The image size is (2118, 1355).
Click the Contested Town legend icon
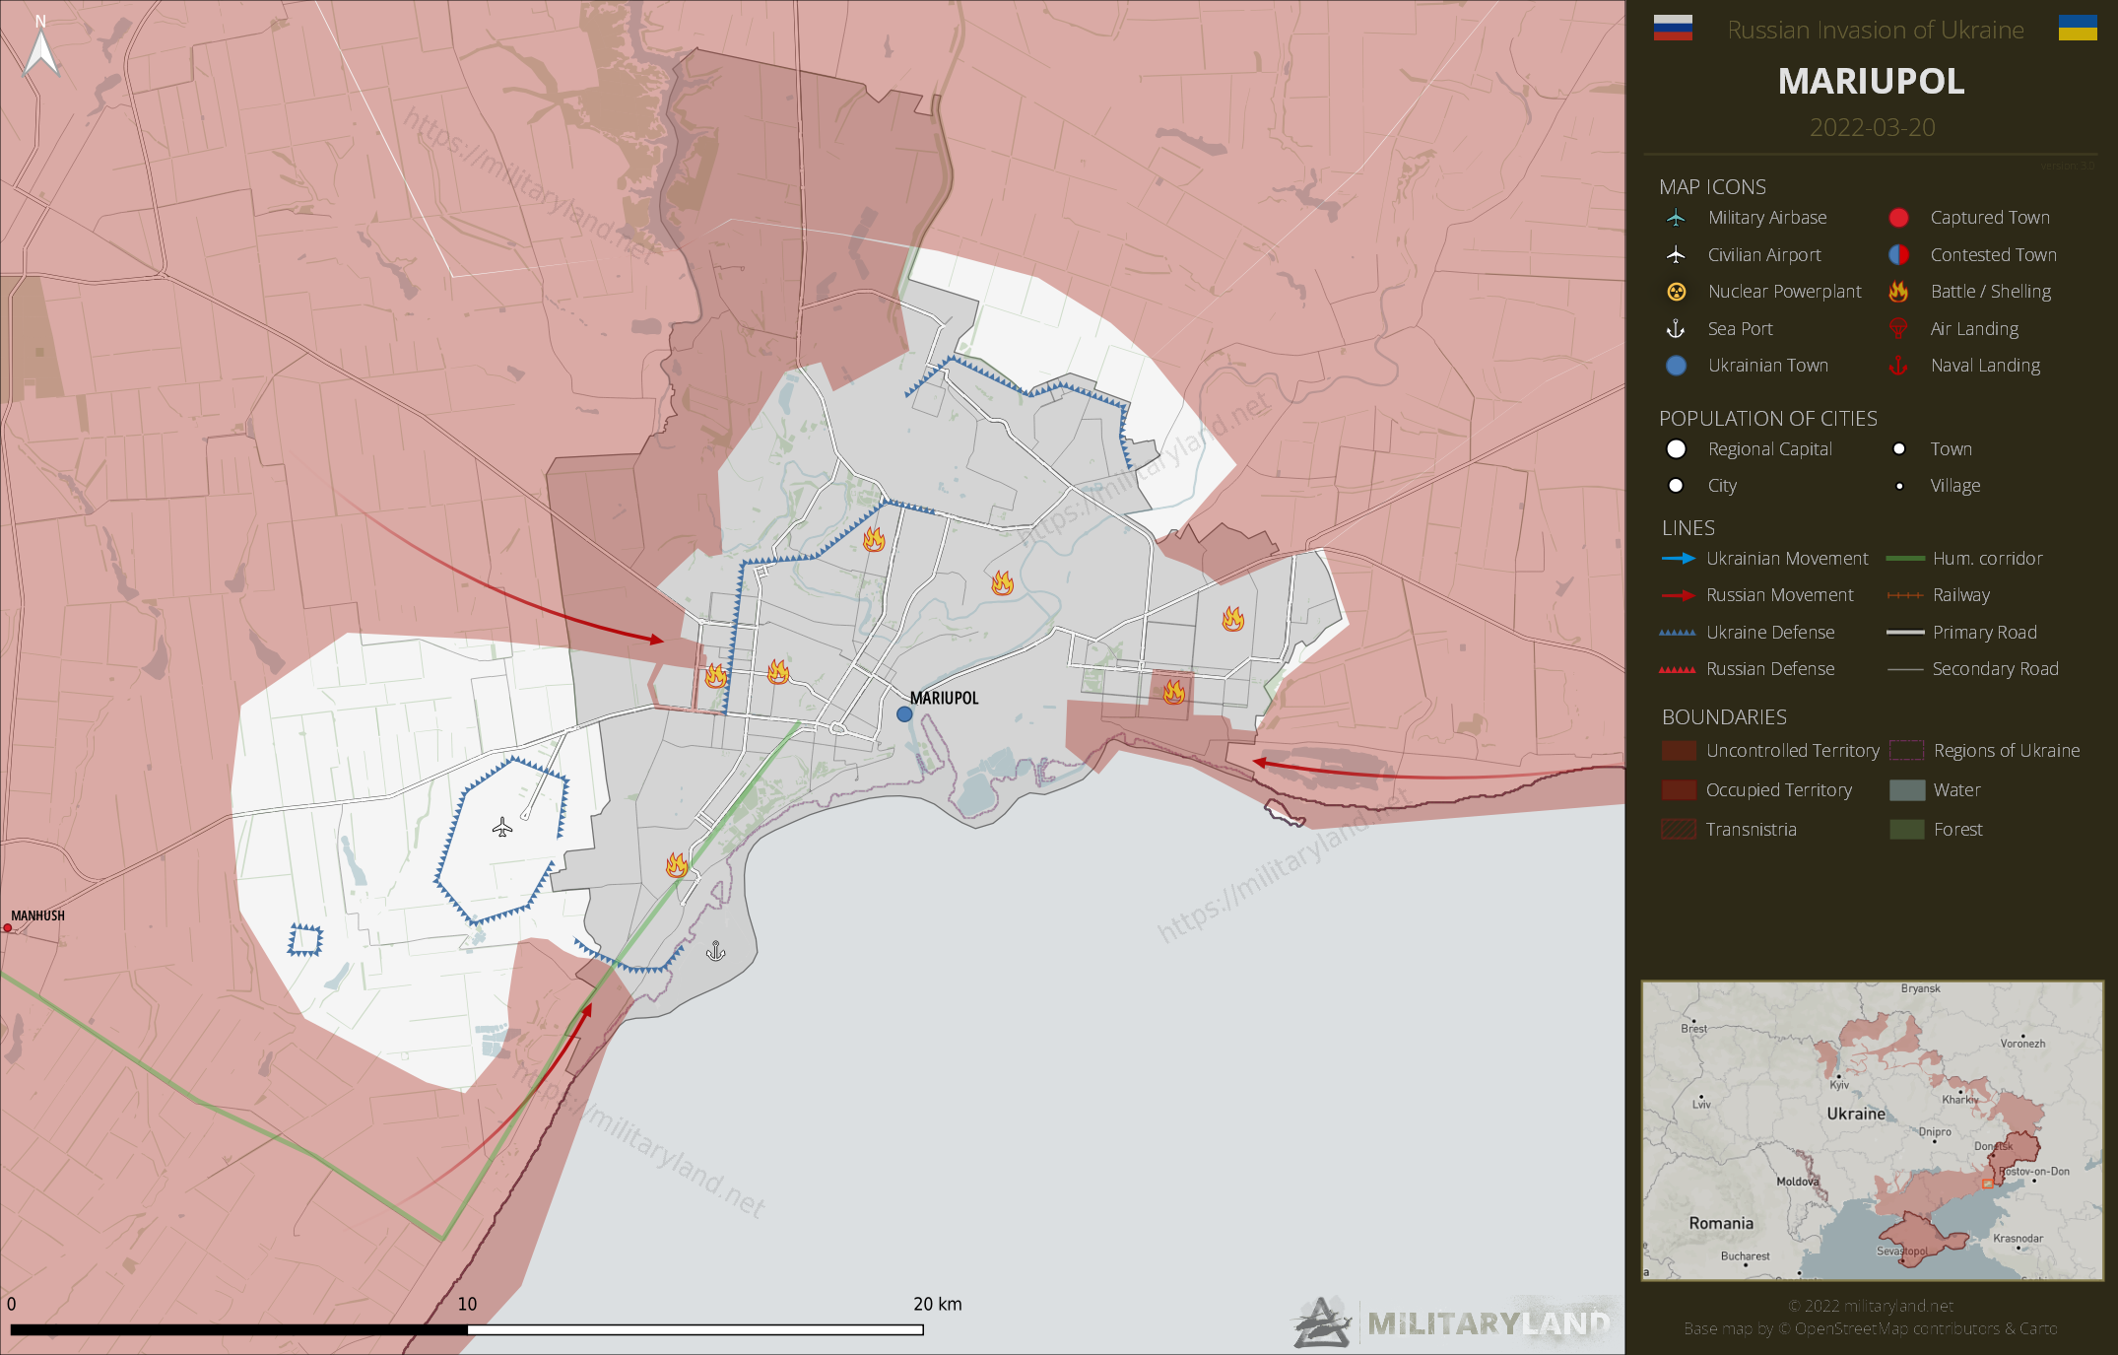1898,254
